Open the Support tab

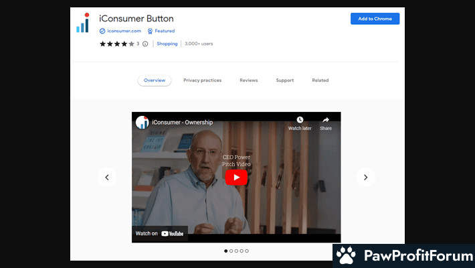click(x=284, y=80)
